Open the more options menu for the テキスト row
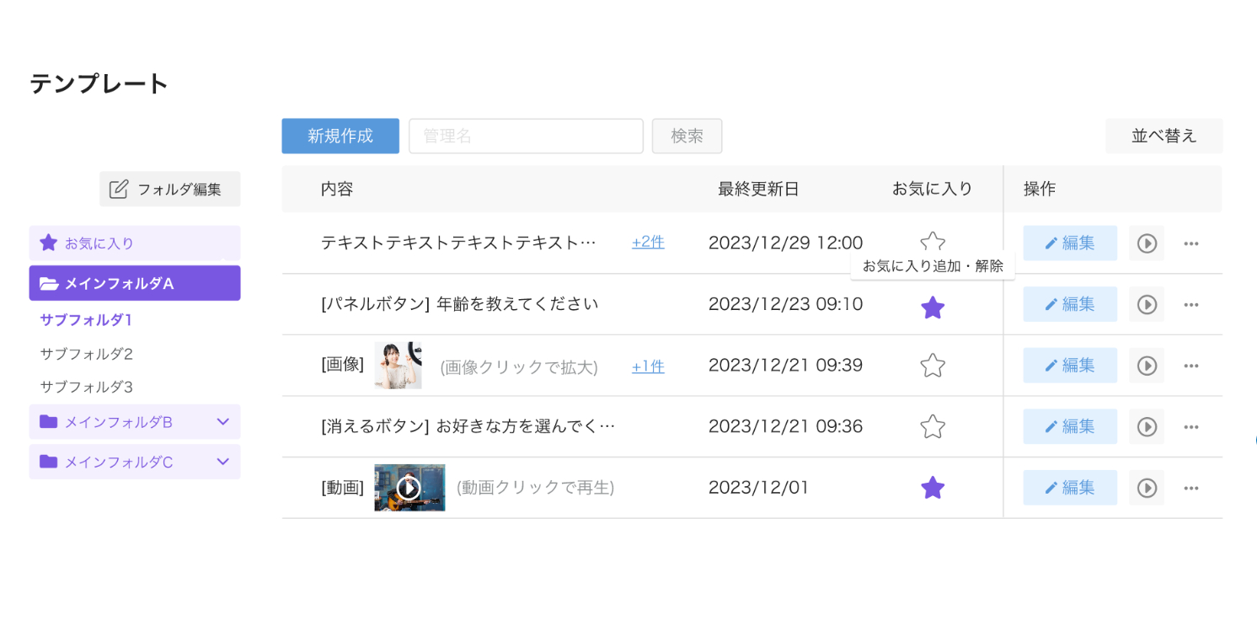The image size is (1257, 620). click(x=1190, y=243)
